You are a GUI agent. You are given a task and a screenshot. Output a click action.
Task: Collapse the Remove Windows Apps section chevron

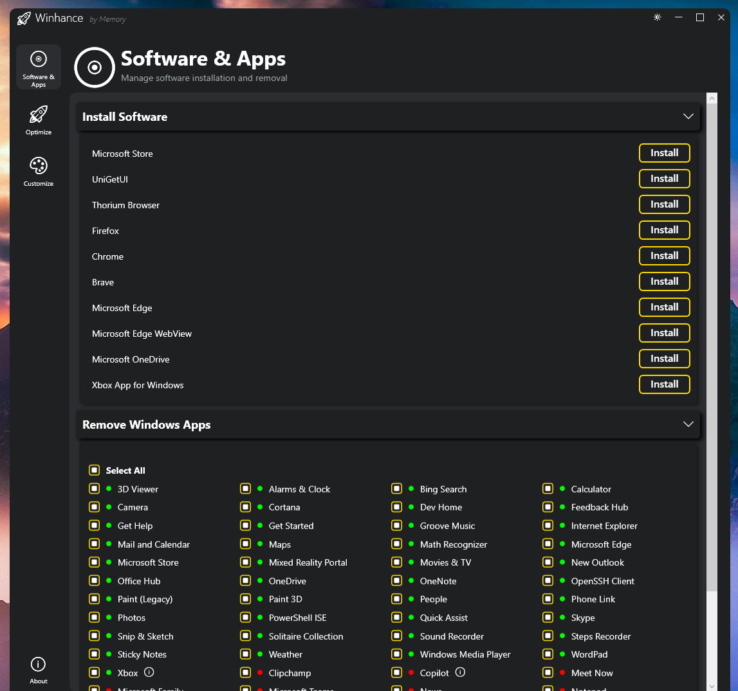(688, 424)
